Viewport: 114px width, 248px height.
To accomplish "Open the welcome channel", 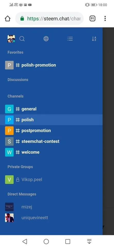I will [51, 152].
